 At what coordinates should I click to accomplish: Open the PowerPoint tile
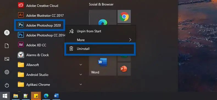point(124,69)
